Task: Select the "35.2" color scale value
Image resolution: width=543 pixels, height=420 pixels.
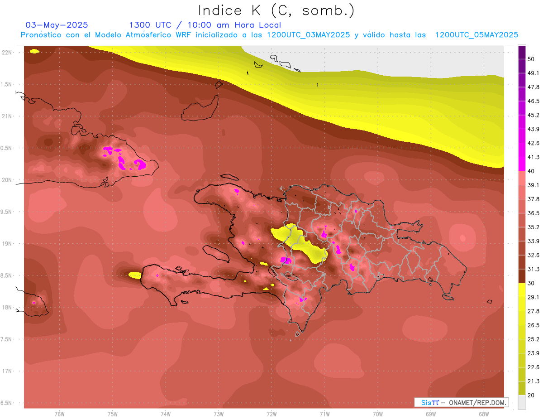Action: point(534,227)
